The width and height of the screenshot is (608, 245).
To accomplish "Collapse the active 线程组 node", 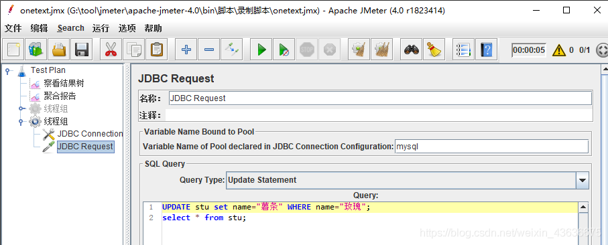I will (x=21, y=122).
